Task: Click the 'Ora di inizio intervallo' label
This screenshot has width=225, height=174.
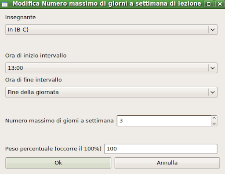Action: tap(36, 56)
